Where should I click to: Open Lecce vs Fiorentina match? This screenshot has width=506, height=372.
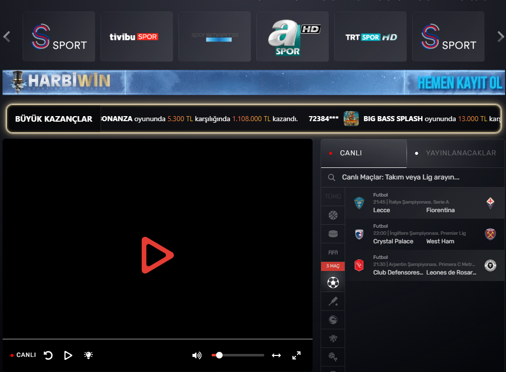click(425, 203)
